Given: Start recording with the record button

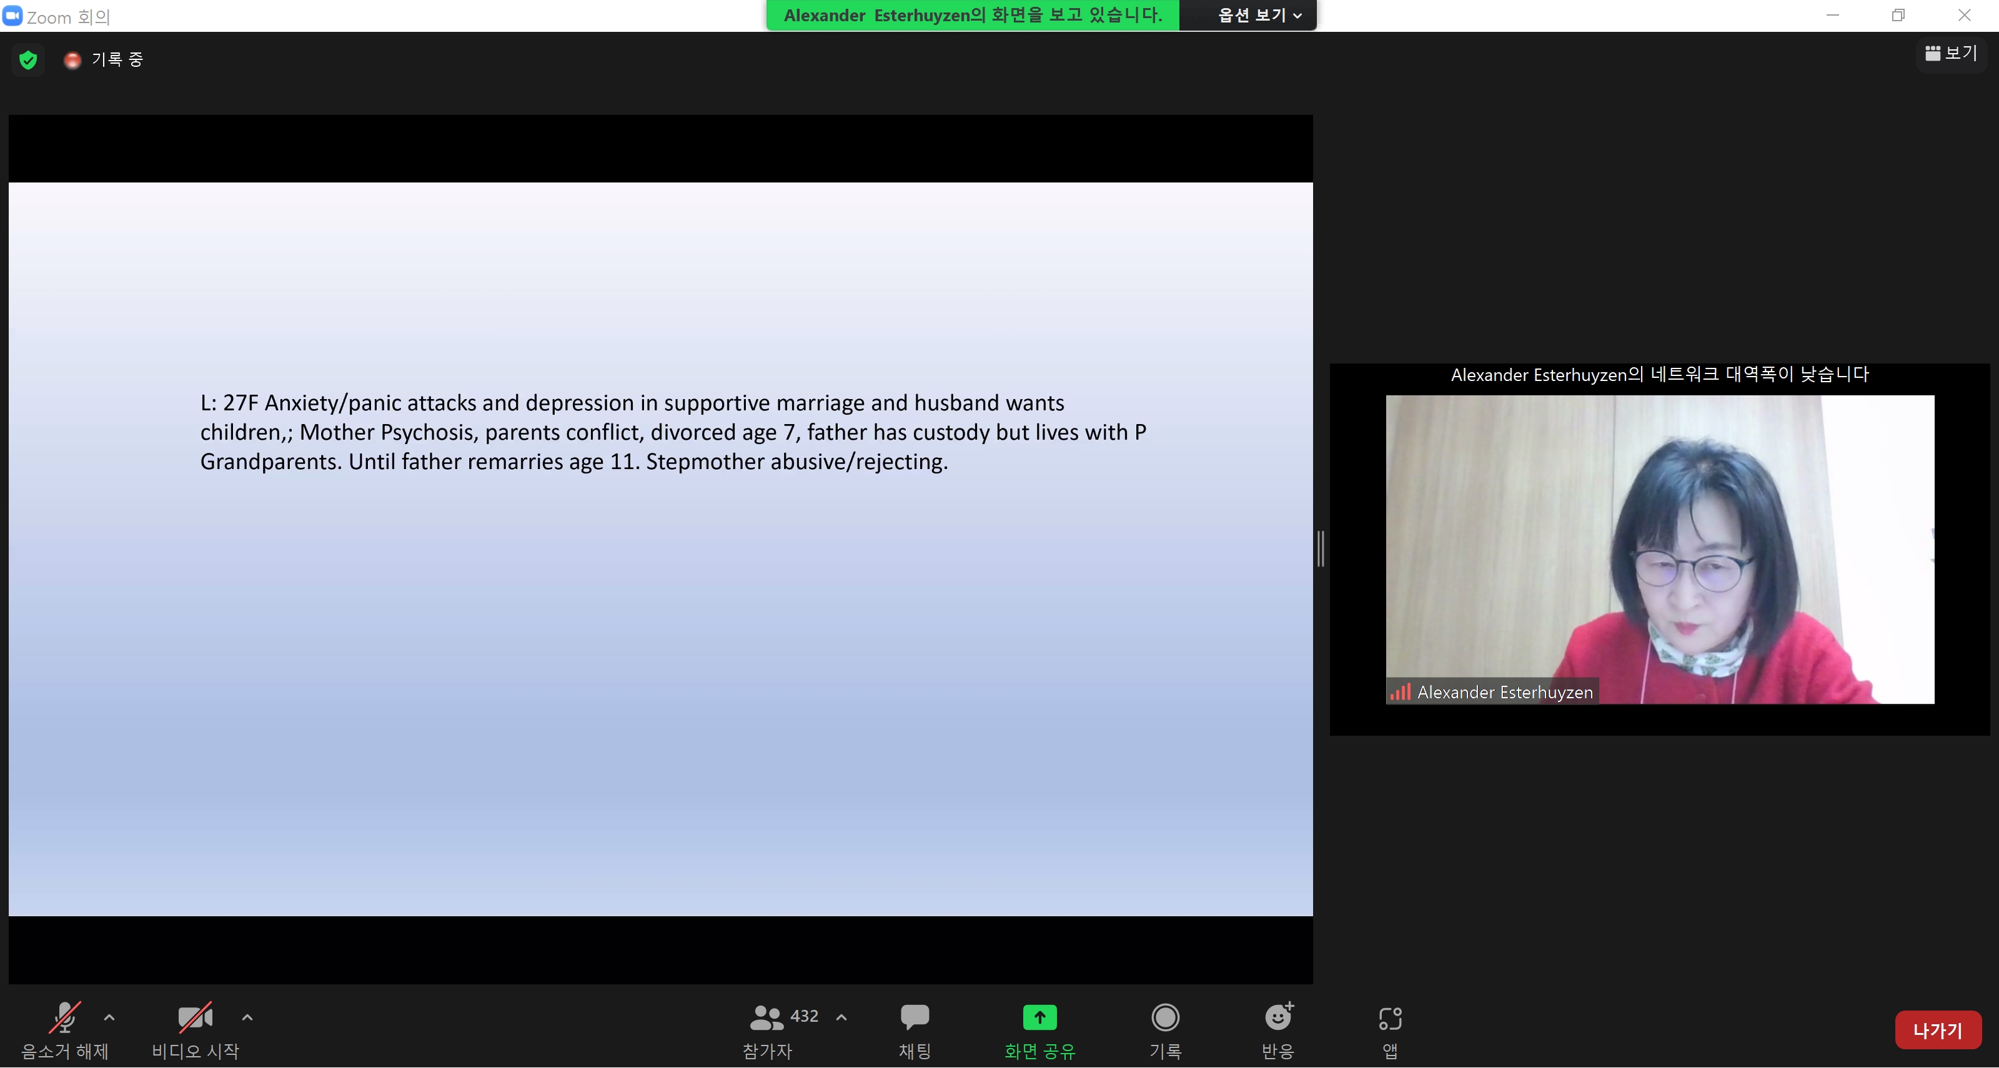Looking at the screenshot, I should tap(1165, 1031).
